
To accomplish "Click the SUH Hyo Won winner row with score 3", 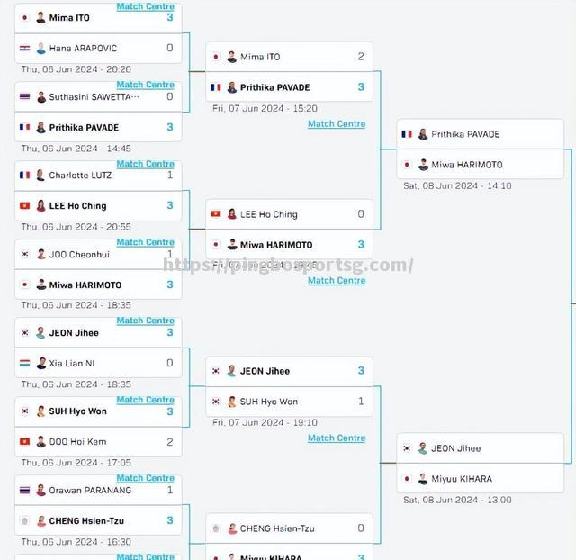I will click(x=98, y=411).
